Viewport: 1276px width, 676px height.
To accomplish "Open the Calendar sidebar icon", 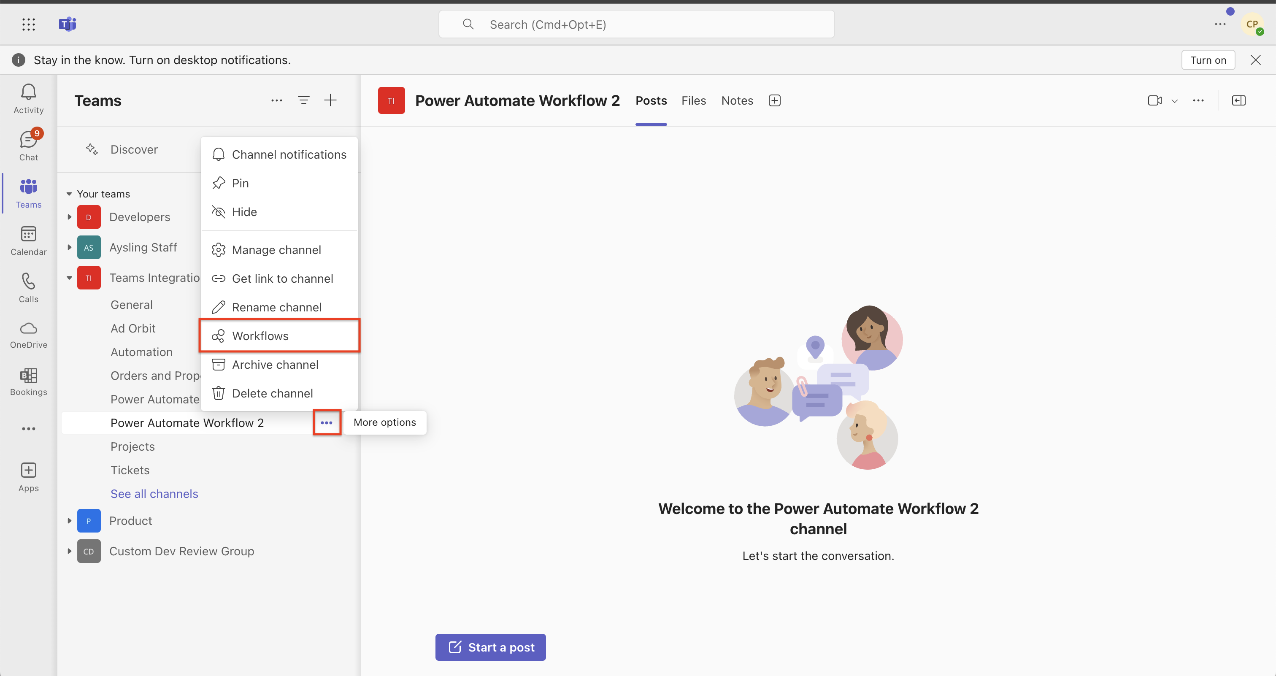I will (x=28, y=241).
